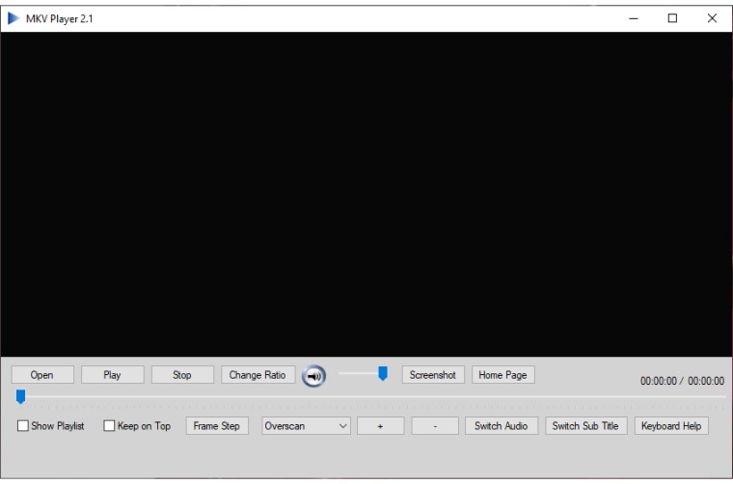Enable the Show Playlist checkbox
Screen dimensions: 733x484
pyautogui.click(x=23, y=425)
